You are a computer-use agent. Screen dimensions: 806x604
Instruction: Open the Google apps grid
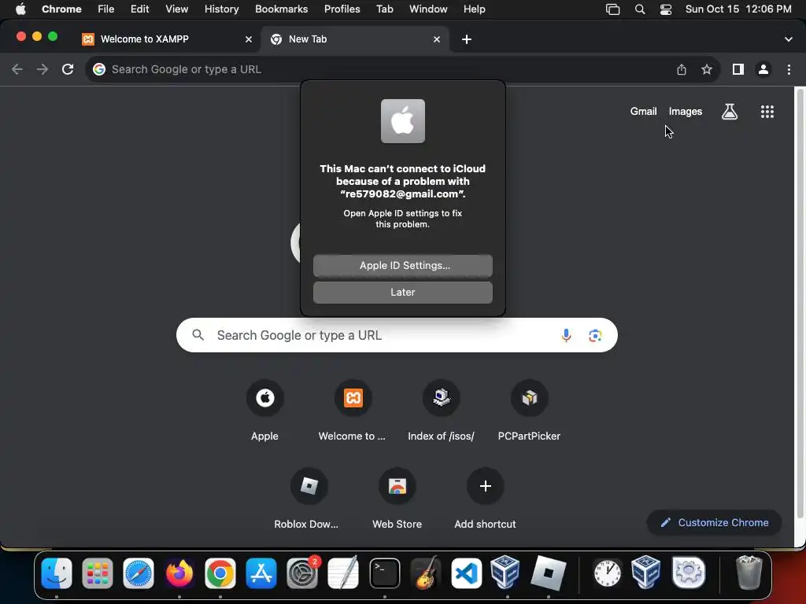(x=767, y=112)
